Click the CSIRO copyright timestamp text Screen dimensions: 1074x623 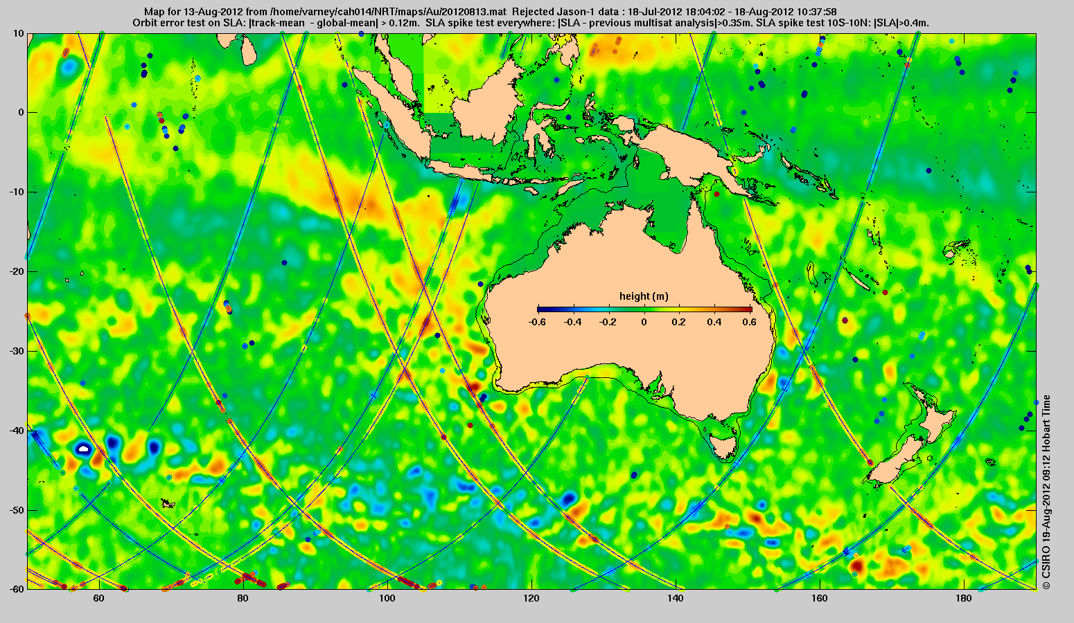(x=1046, y=492)
